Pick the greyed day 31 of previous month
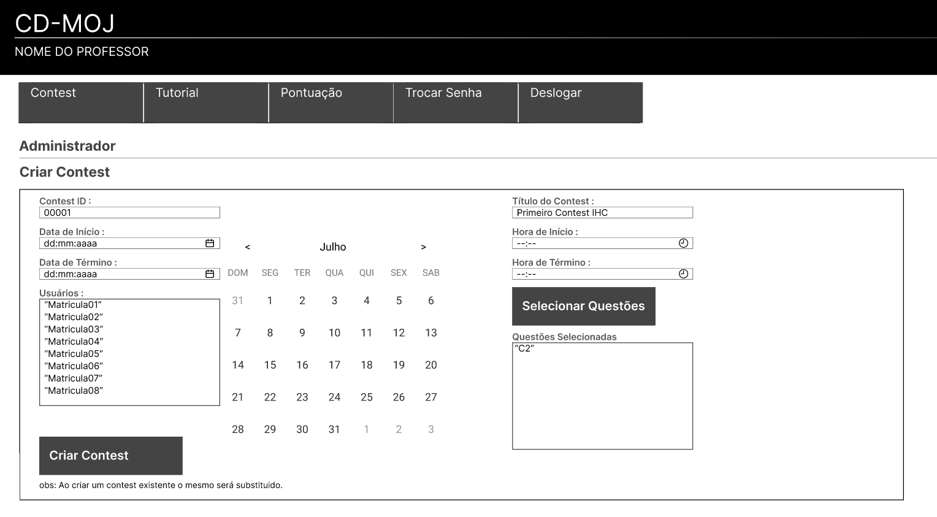Image resolution: width=937 pixels, height=517 pixels. pos(238,301)
